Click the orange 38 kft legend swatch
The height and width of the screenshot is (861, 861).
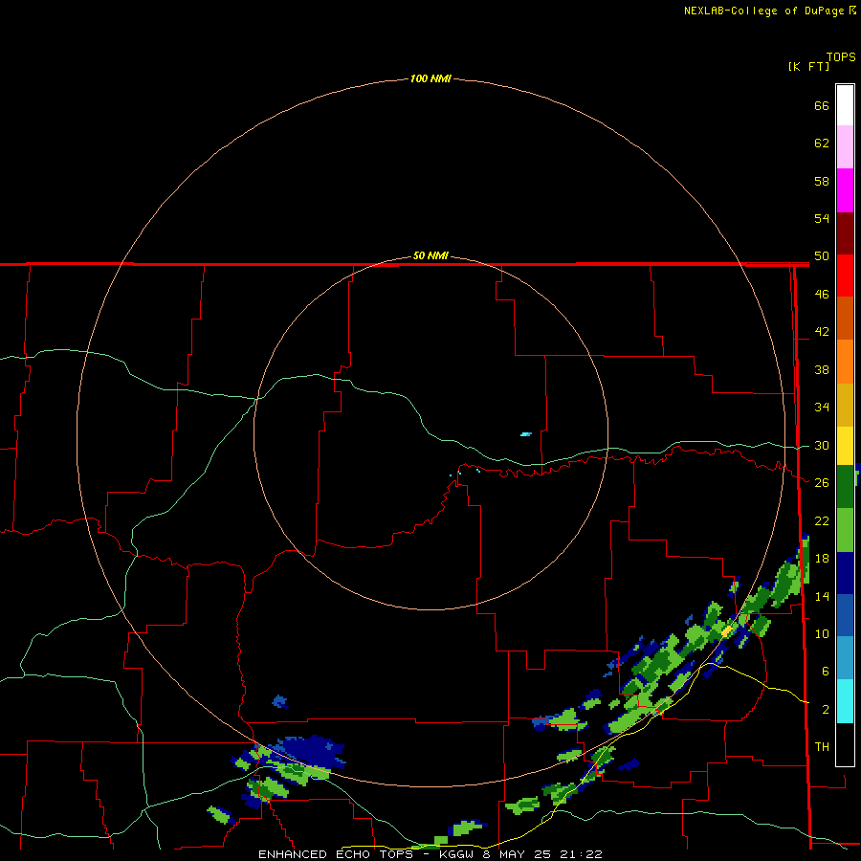[845, 362]
